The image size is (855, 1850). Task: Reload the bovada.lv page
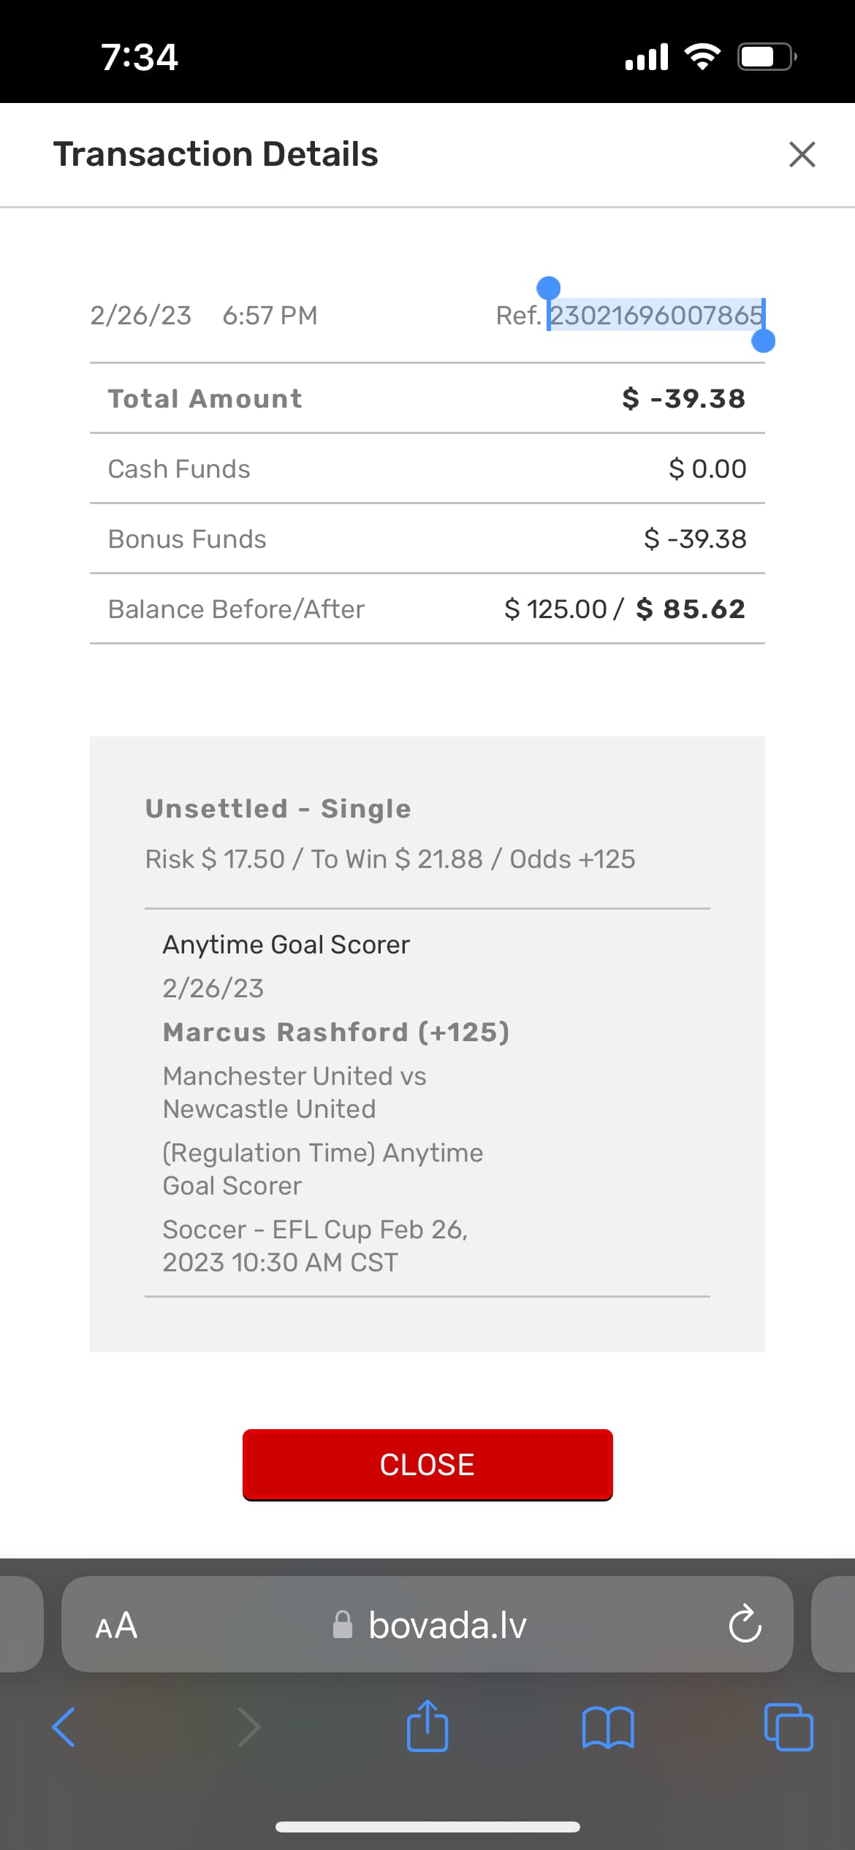coord(745,1624)
